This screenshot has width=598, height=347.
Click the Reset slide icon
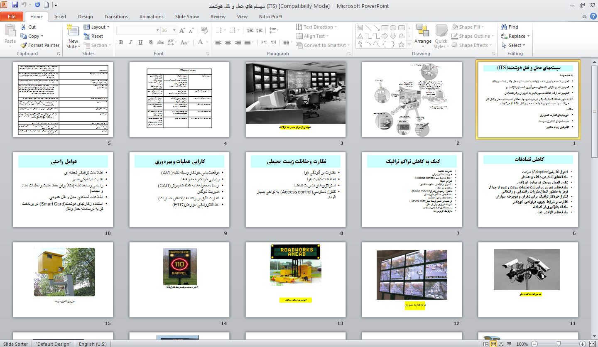pyautogui.click(x=87, y=36)
